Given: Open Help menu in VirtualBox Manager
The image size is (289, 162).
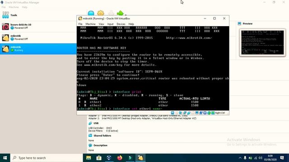Looking at the screenshot, I should [x=24, y=7].
